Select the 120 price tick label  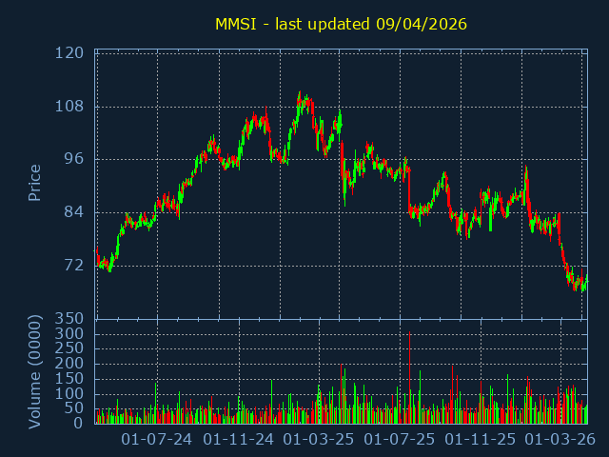click(69, 53)
